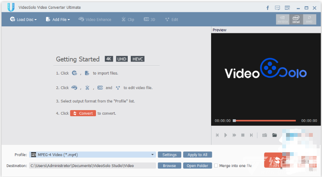The image size is (322, 177).
Task: Open the menu list icon in title bar
Action: coord(287,8)
